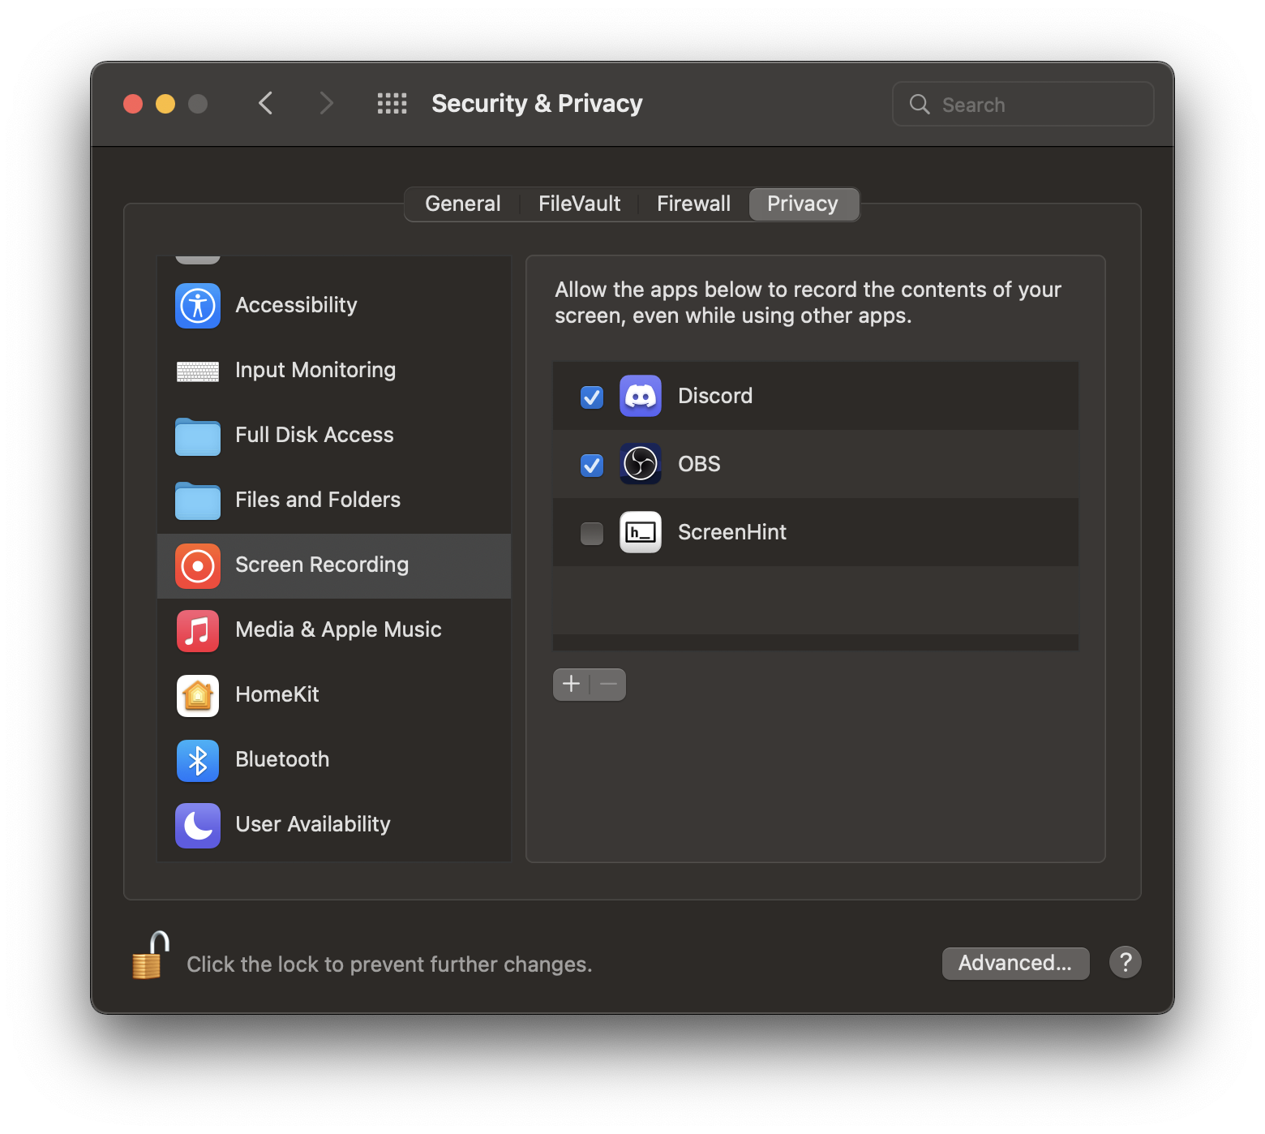Go forward with the right chevron
The height and width of the screenshot is (1134, 1265).
tap(326, 104)
